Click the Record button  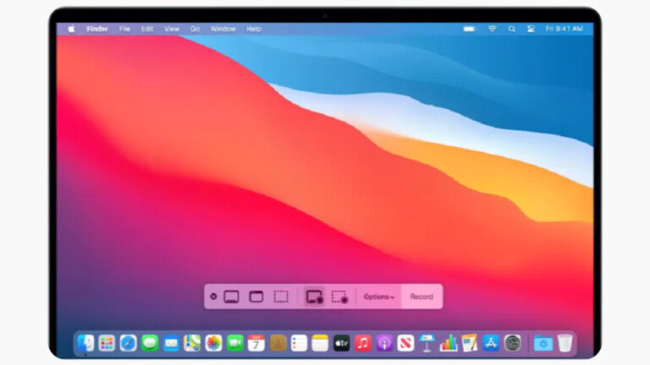(421, 297)
